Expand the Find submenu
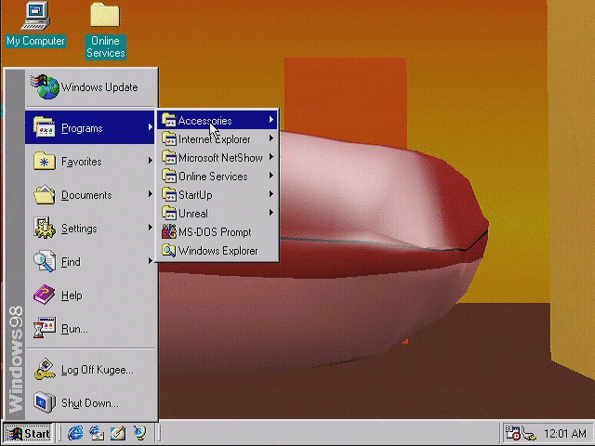The height and width of the screenshot is (446, 595). [90, 261]
